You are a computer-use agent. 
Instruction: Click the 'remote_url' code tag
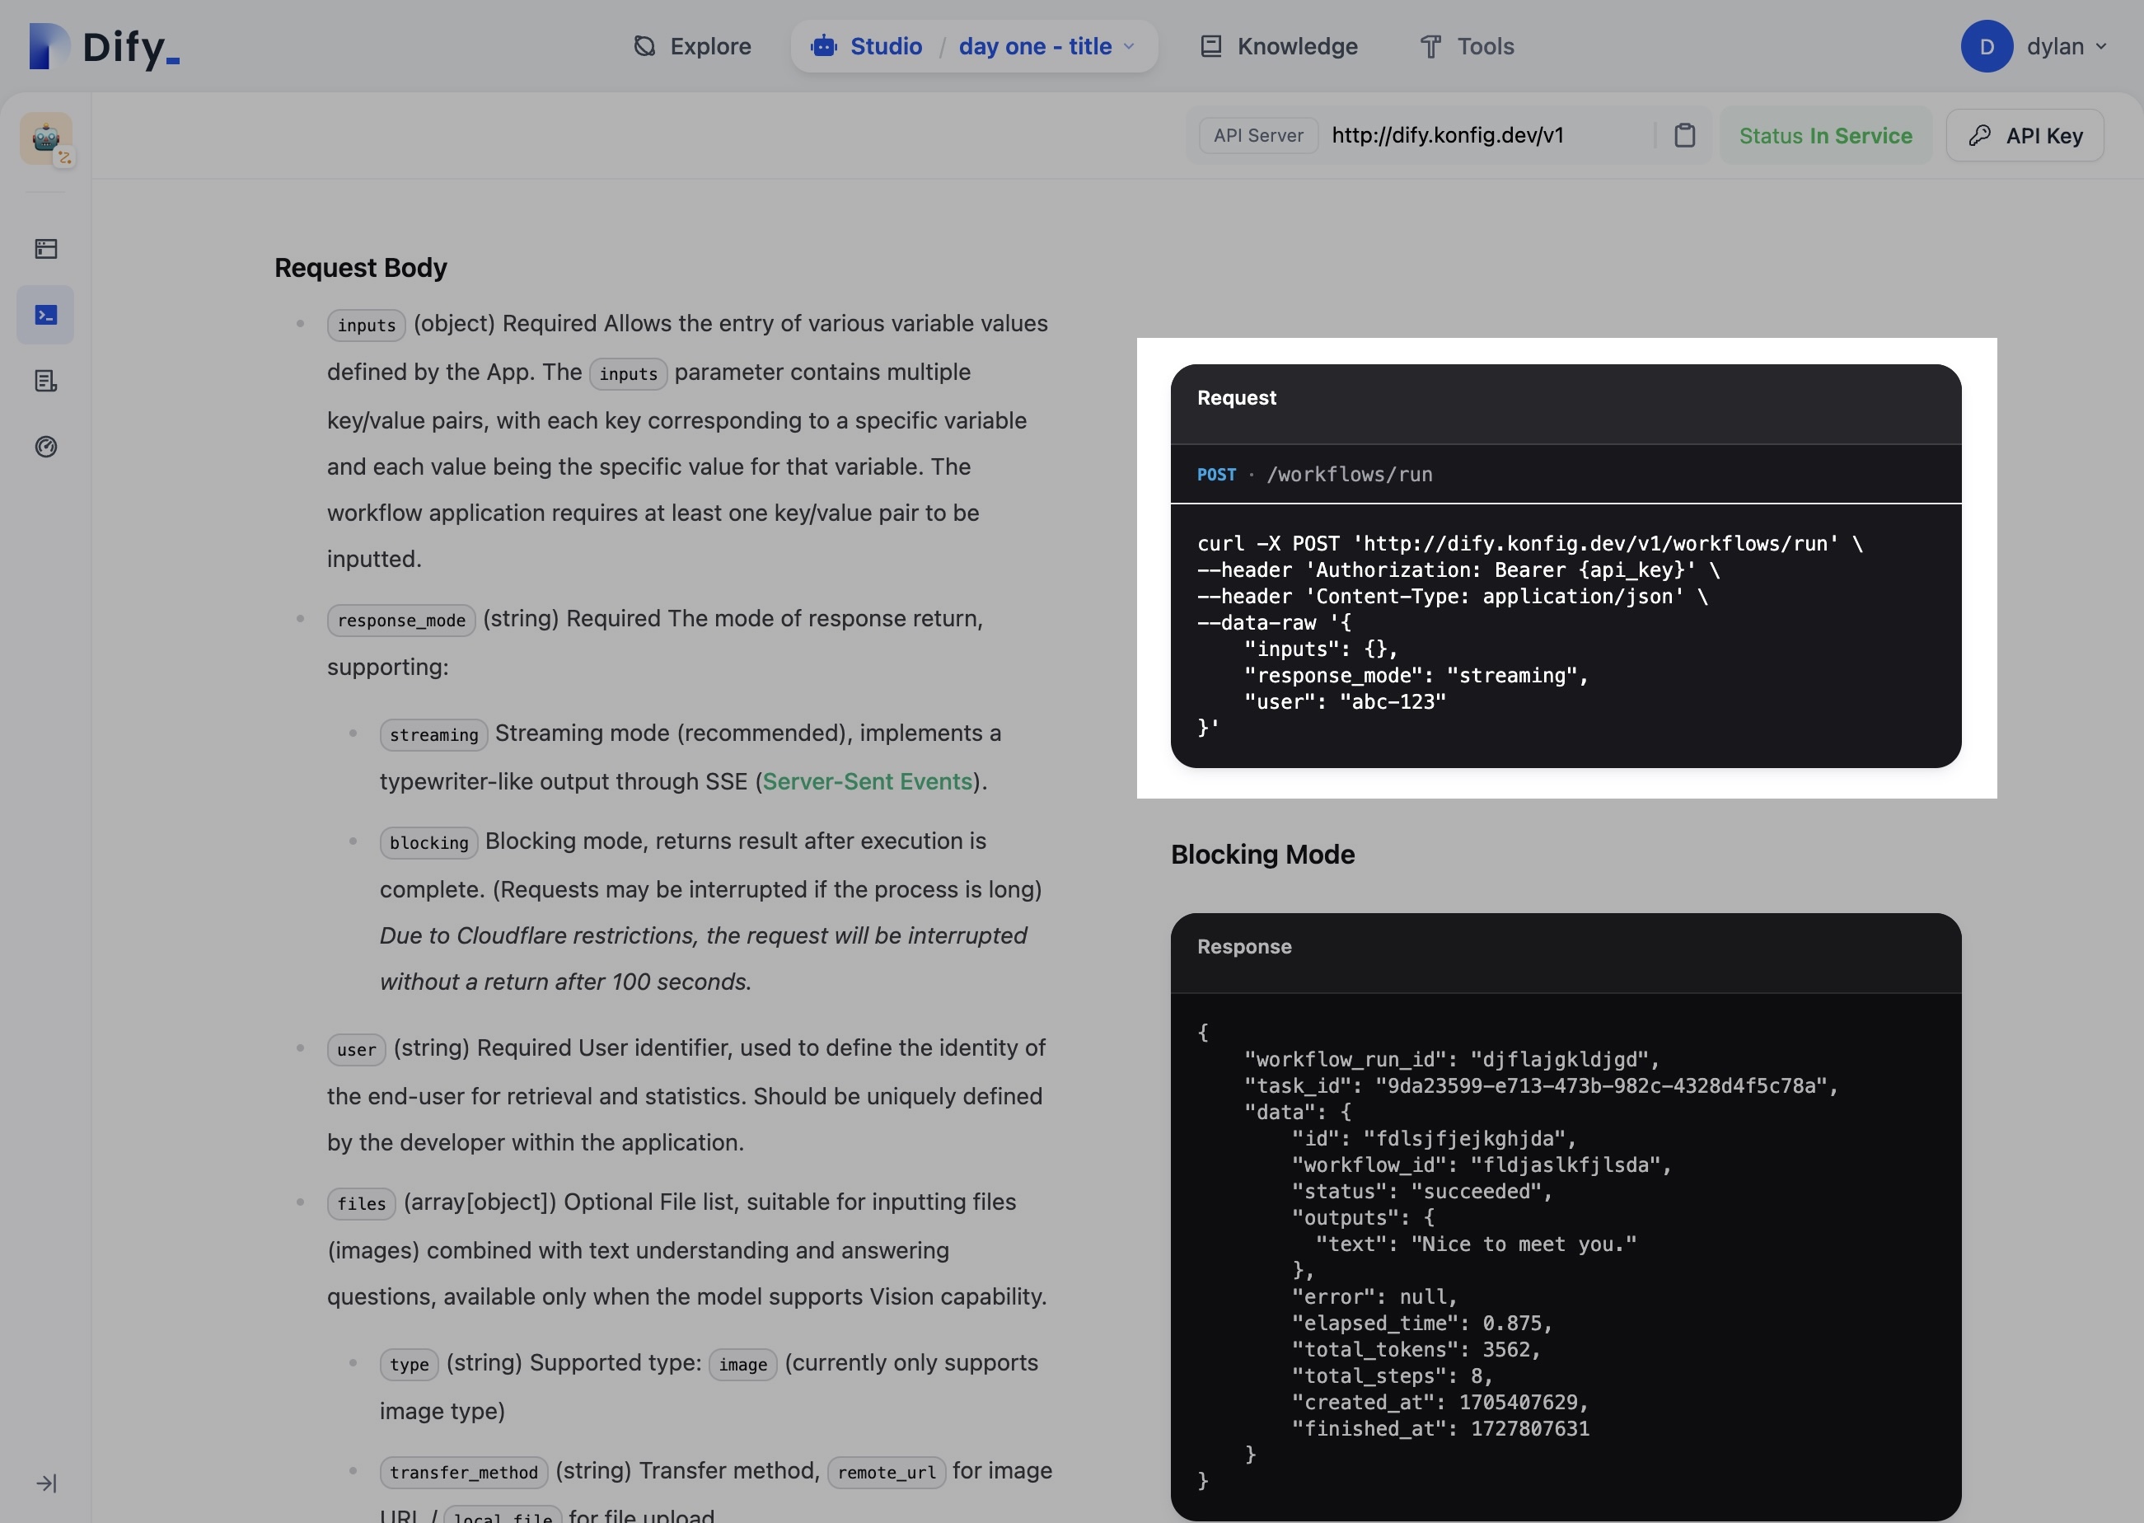click(886, 1473)
